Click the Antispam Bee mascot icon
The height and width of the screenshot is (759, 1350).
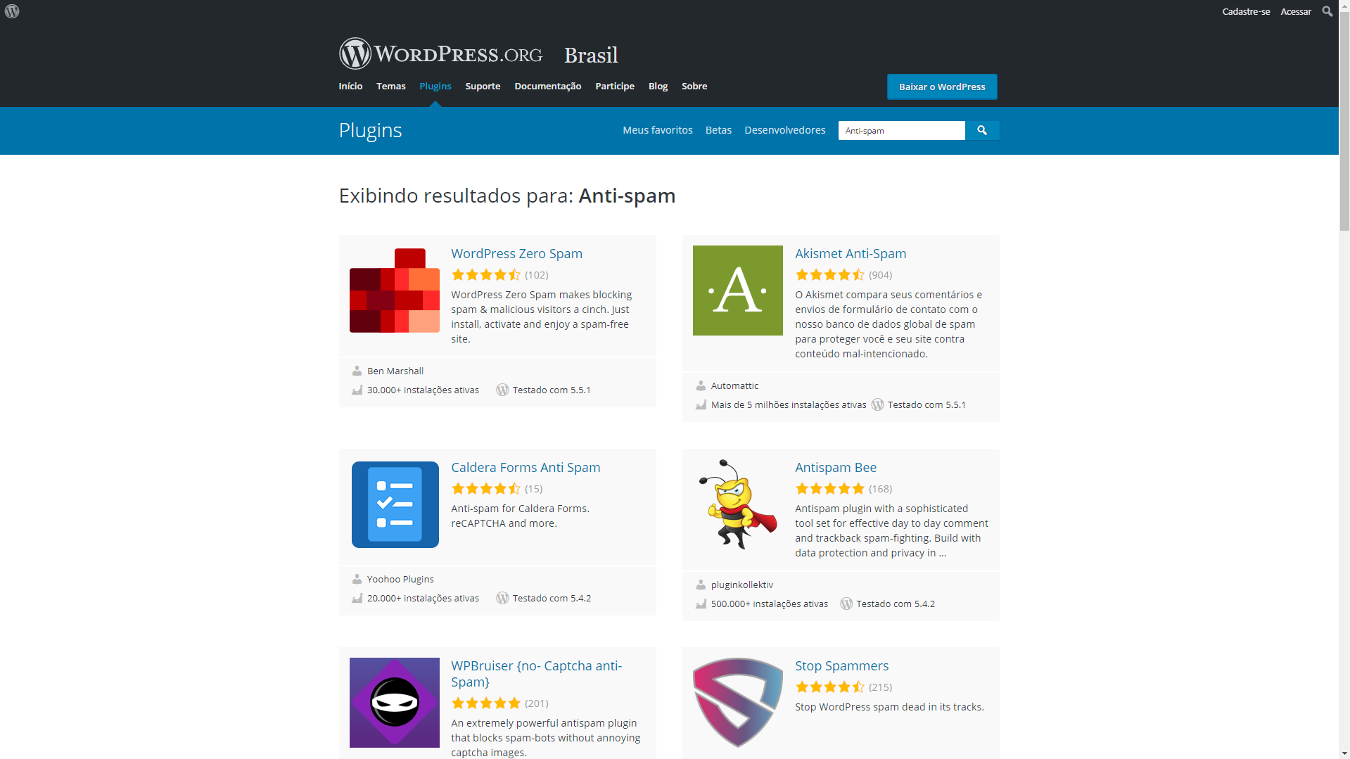pyautogui.click(x=738, y=504)
